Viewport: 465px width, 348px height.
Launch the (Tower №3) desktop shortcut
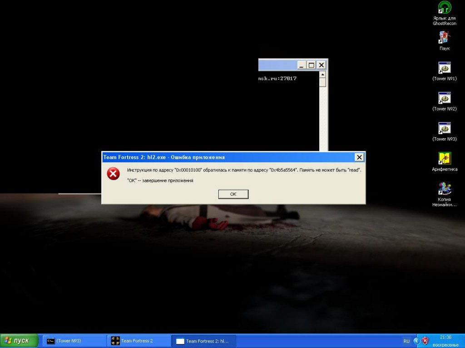pyautogui.click(x=444, y=131)
